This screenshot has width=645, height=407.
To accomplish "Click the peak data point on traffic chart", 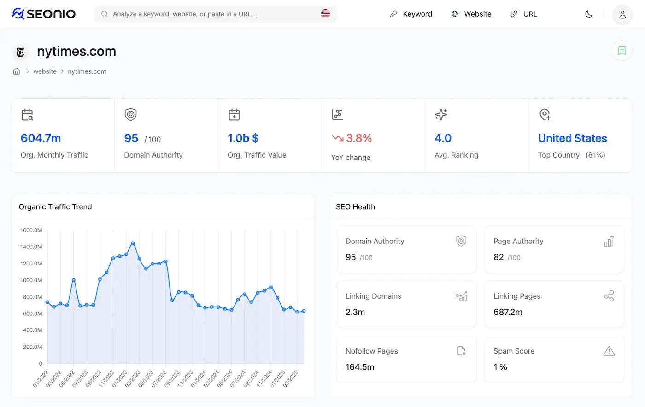I will pyautogui.click(x=133, y=243).
